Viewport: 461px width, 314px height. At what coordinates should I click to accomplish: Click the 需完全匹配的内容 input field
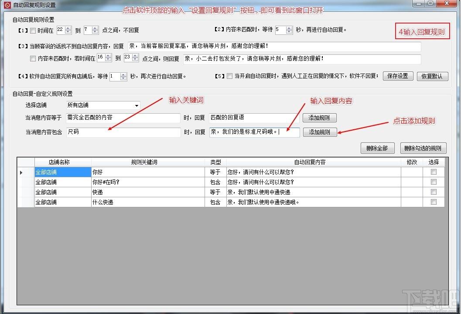pos(123,118)
